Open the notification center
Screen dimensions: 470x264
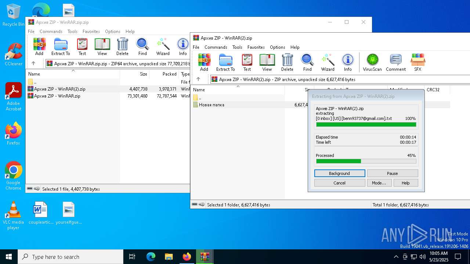[458, 257]
